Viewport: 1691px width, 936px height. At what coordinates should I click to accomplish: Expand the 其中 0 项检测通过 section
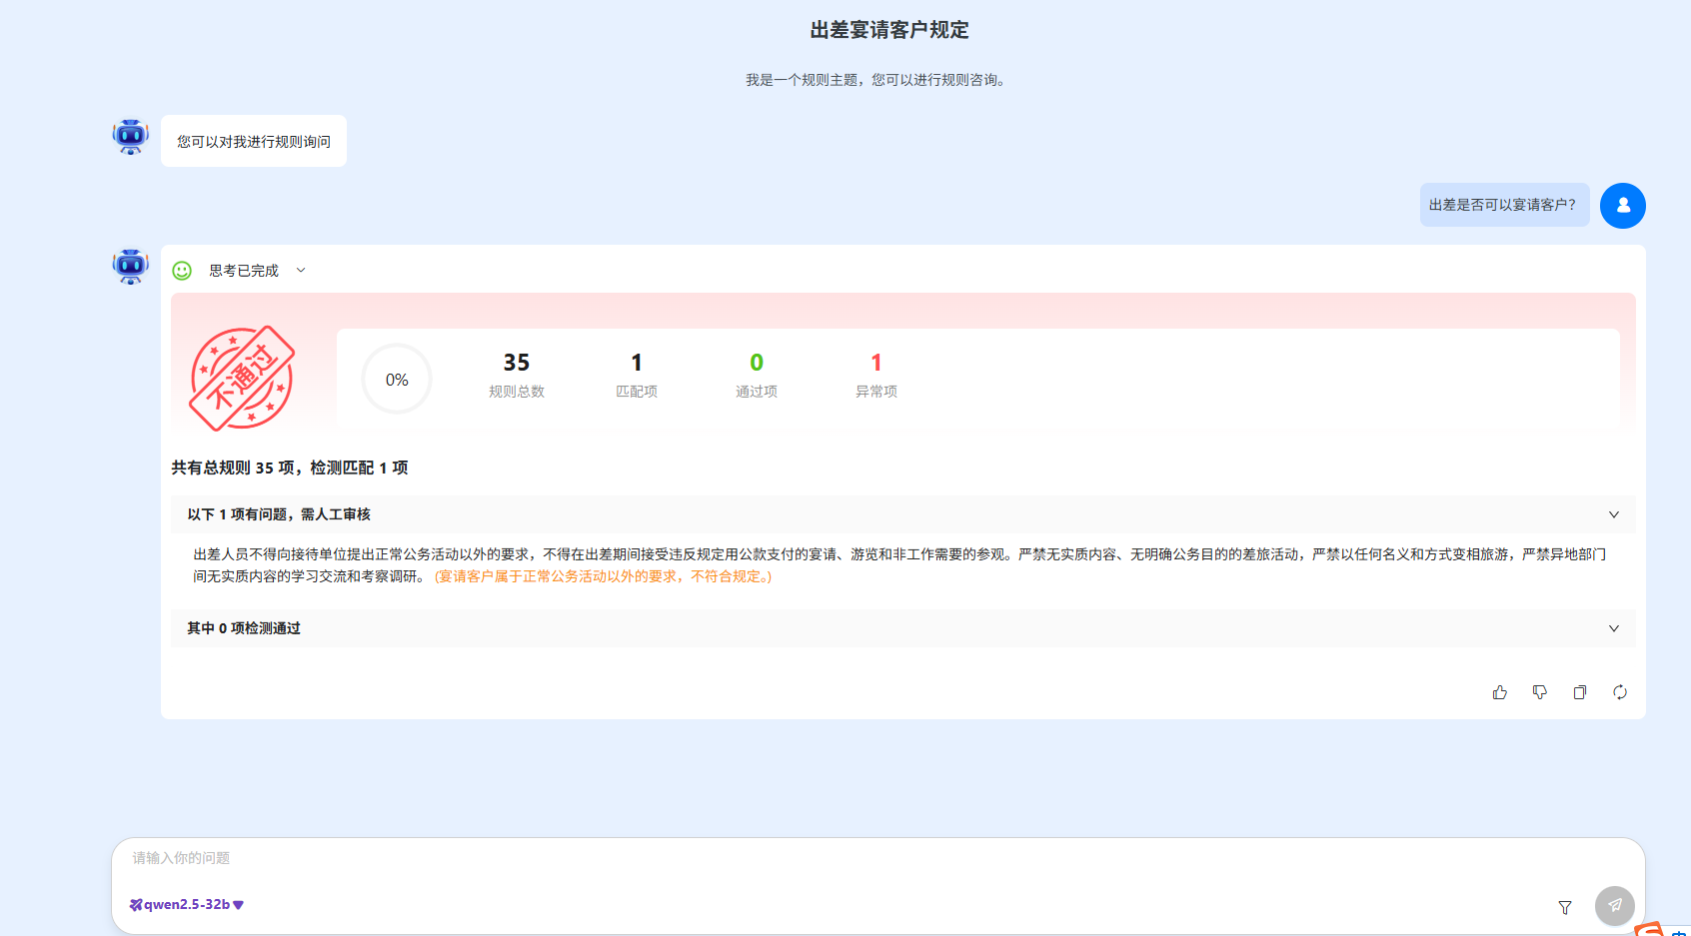[1613, 628]
